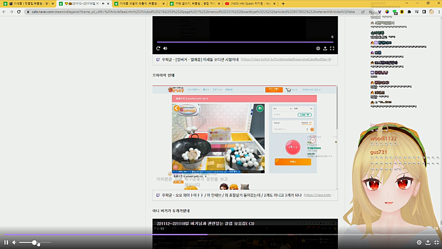Viewport: 442px width, 249px height.
Task: Bookmark this page with the star icon
Action: (370, 12)
